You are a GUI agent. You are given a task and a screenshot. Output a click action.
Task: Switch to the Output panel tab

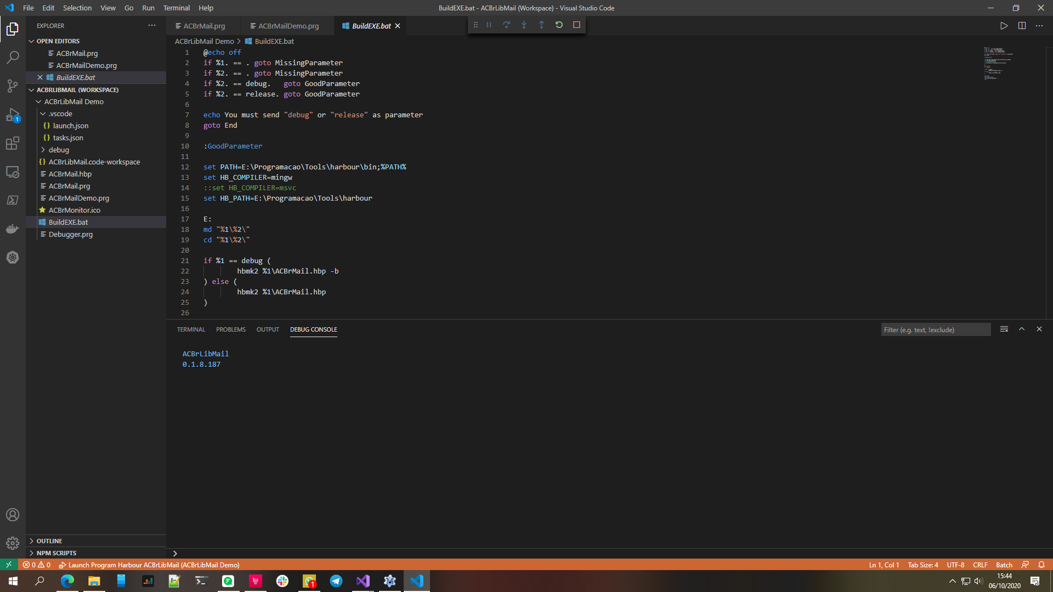point(268,329)
